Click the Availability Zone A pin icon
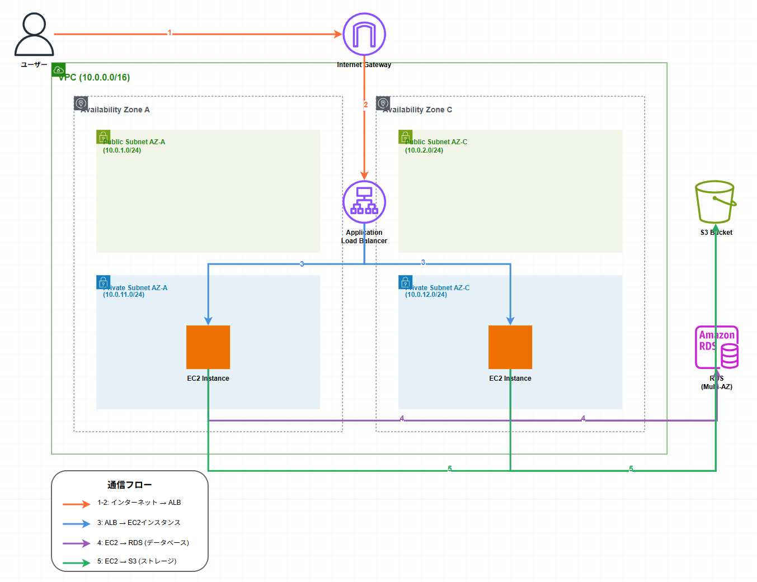 pyautogui.click(x=81, y=103)
